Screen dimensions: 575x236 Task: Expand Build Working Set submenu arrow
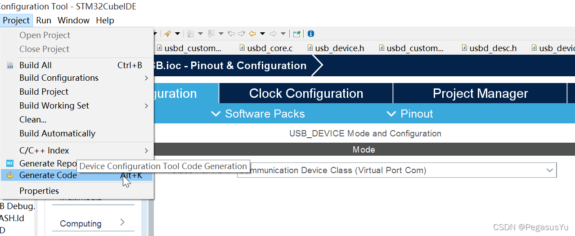(146, 106)
